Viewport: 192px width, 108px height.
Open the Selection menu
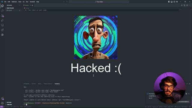pos(14,2)
